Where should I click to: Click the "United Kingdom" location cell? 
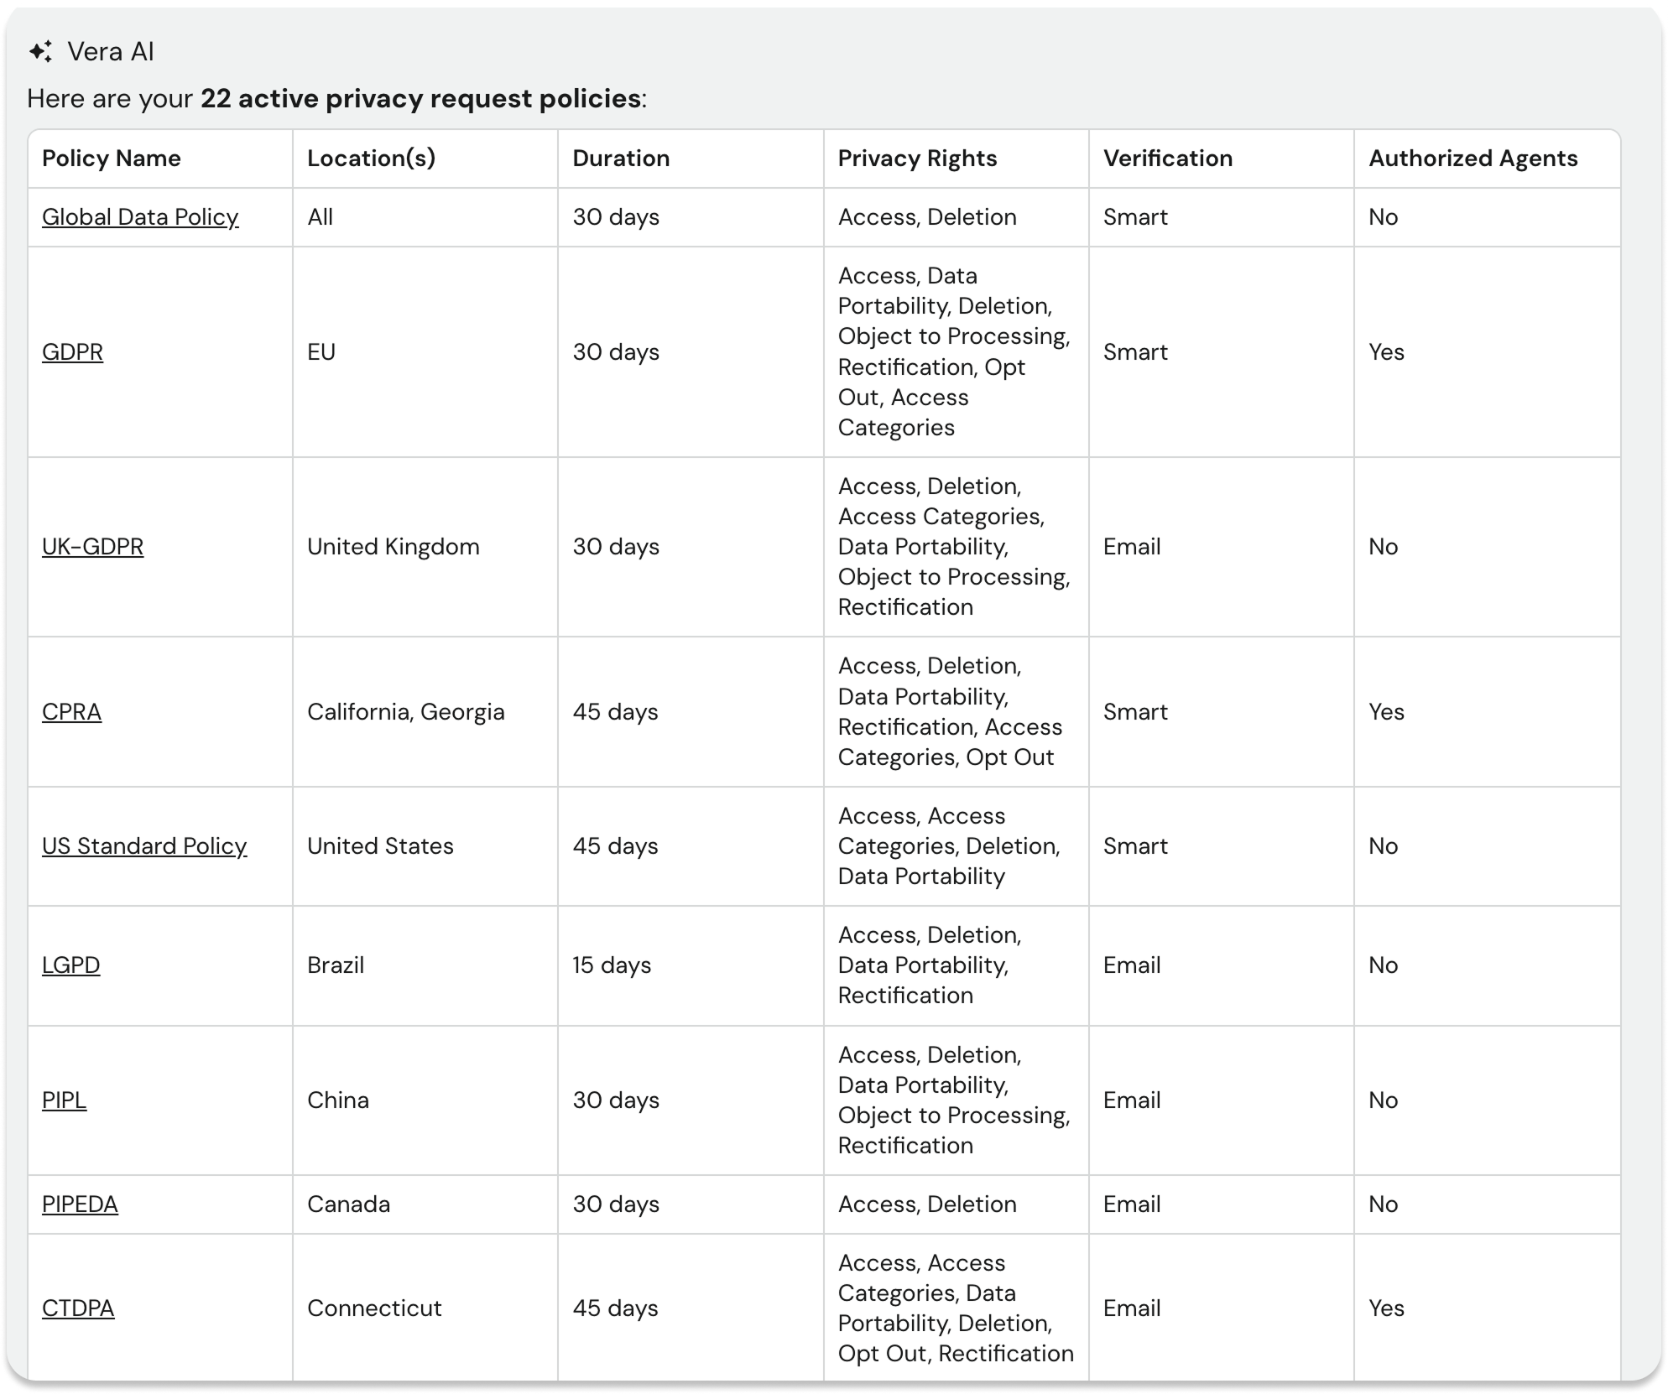[x=393, y=547]
